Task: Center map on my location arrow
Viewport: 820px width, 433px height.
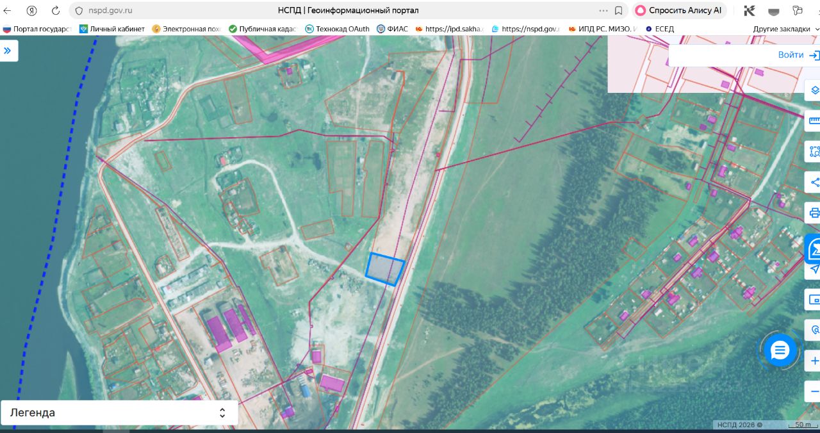Action: 814,269
